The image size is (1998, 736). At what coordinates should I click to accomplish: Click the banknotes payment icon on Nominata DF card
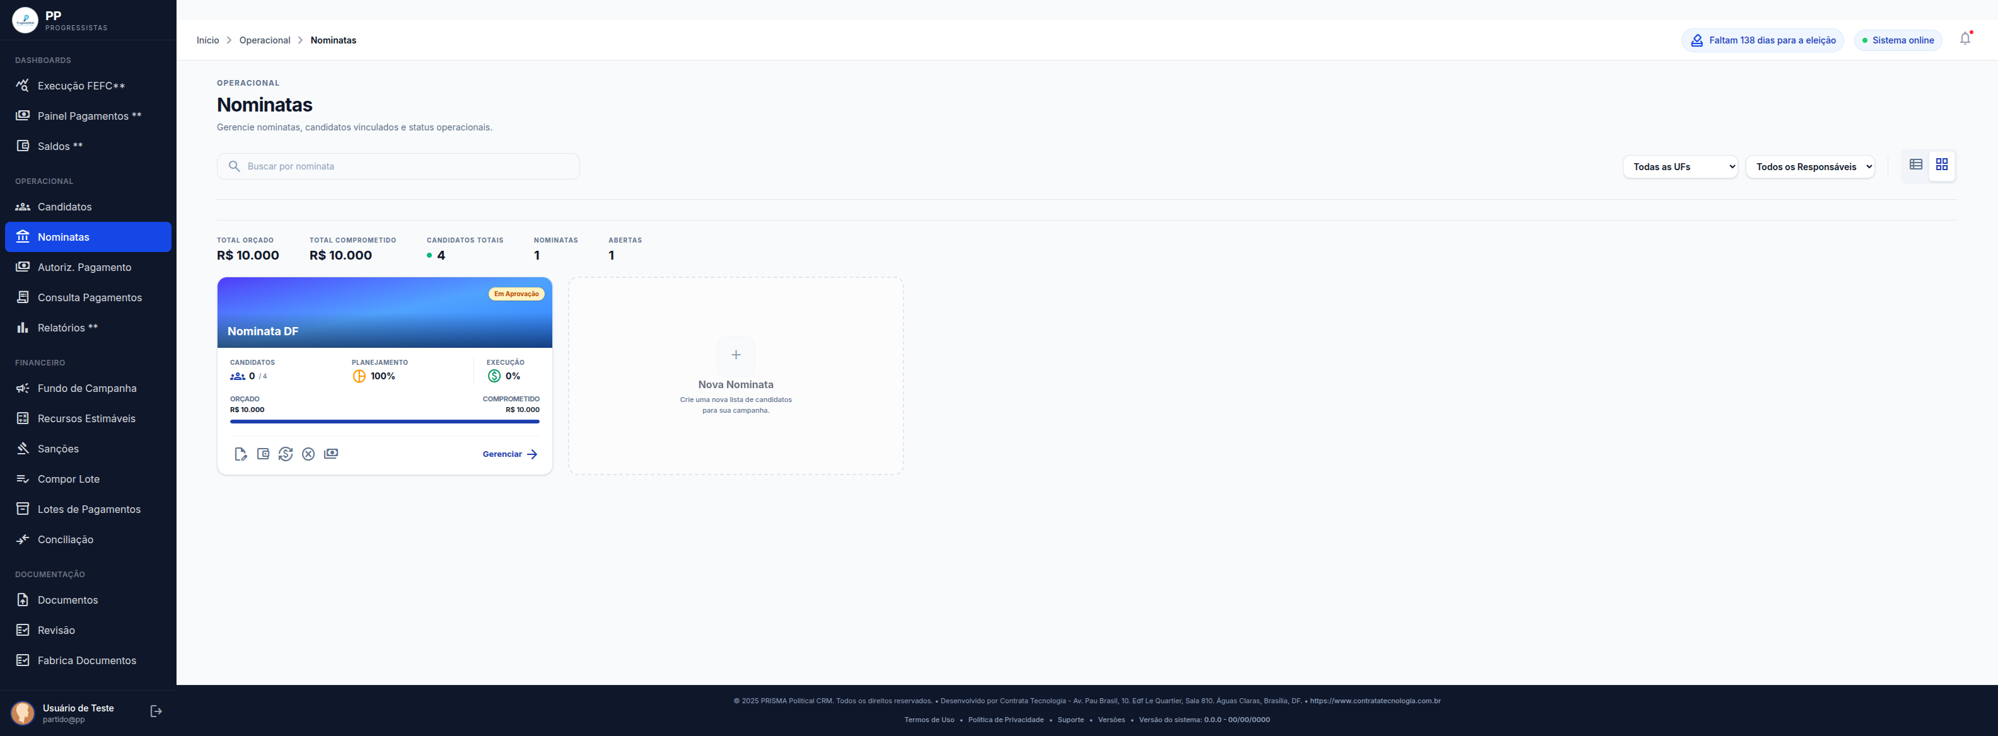[331, 454]
